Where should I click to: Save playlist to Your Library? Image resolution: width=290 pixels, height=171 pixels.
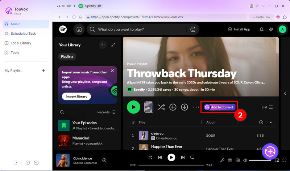point(173,107)
